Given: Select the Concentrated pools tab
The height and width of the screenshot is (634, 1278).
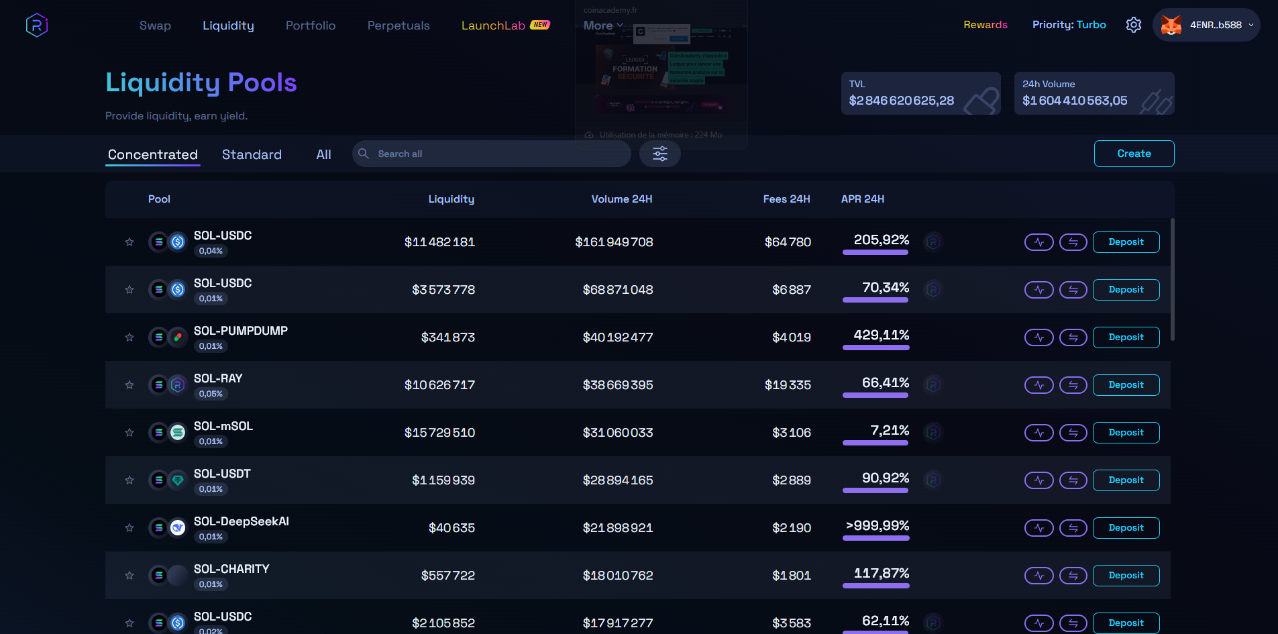Looking at the screenshot, I should pyautogui.click(x=153, y=155).
